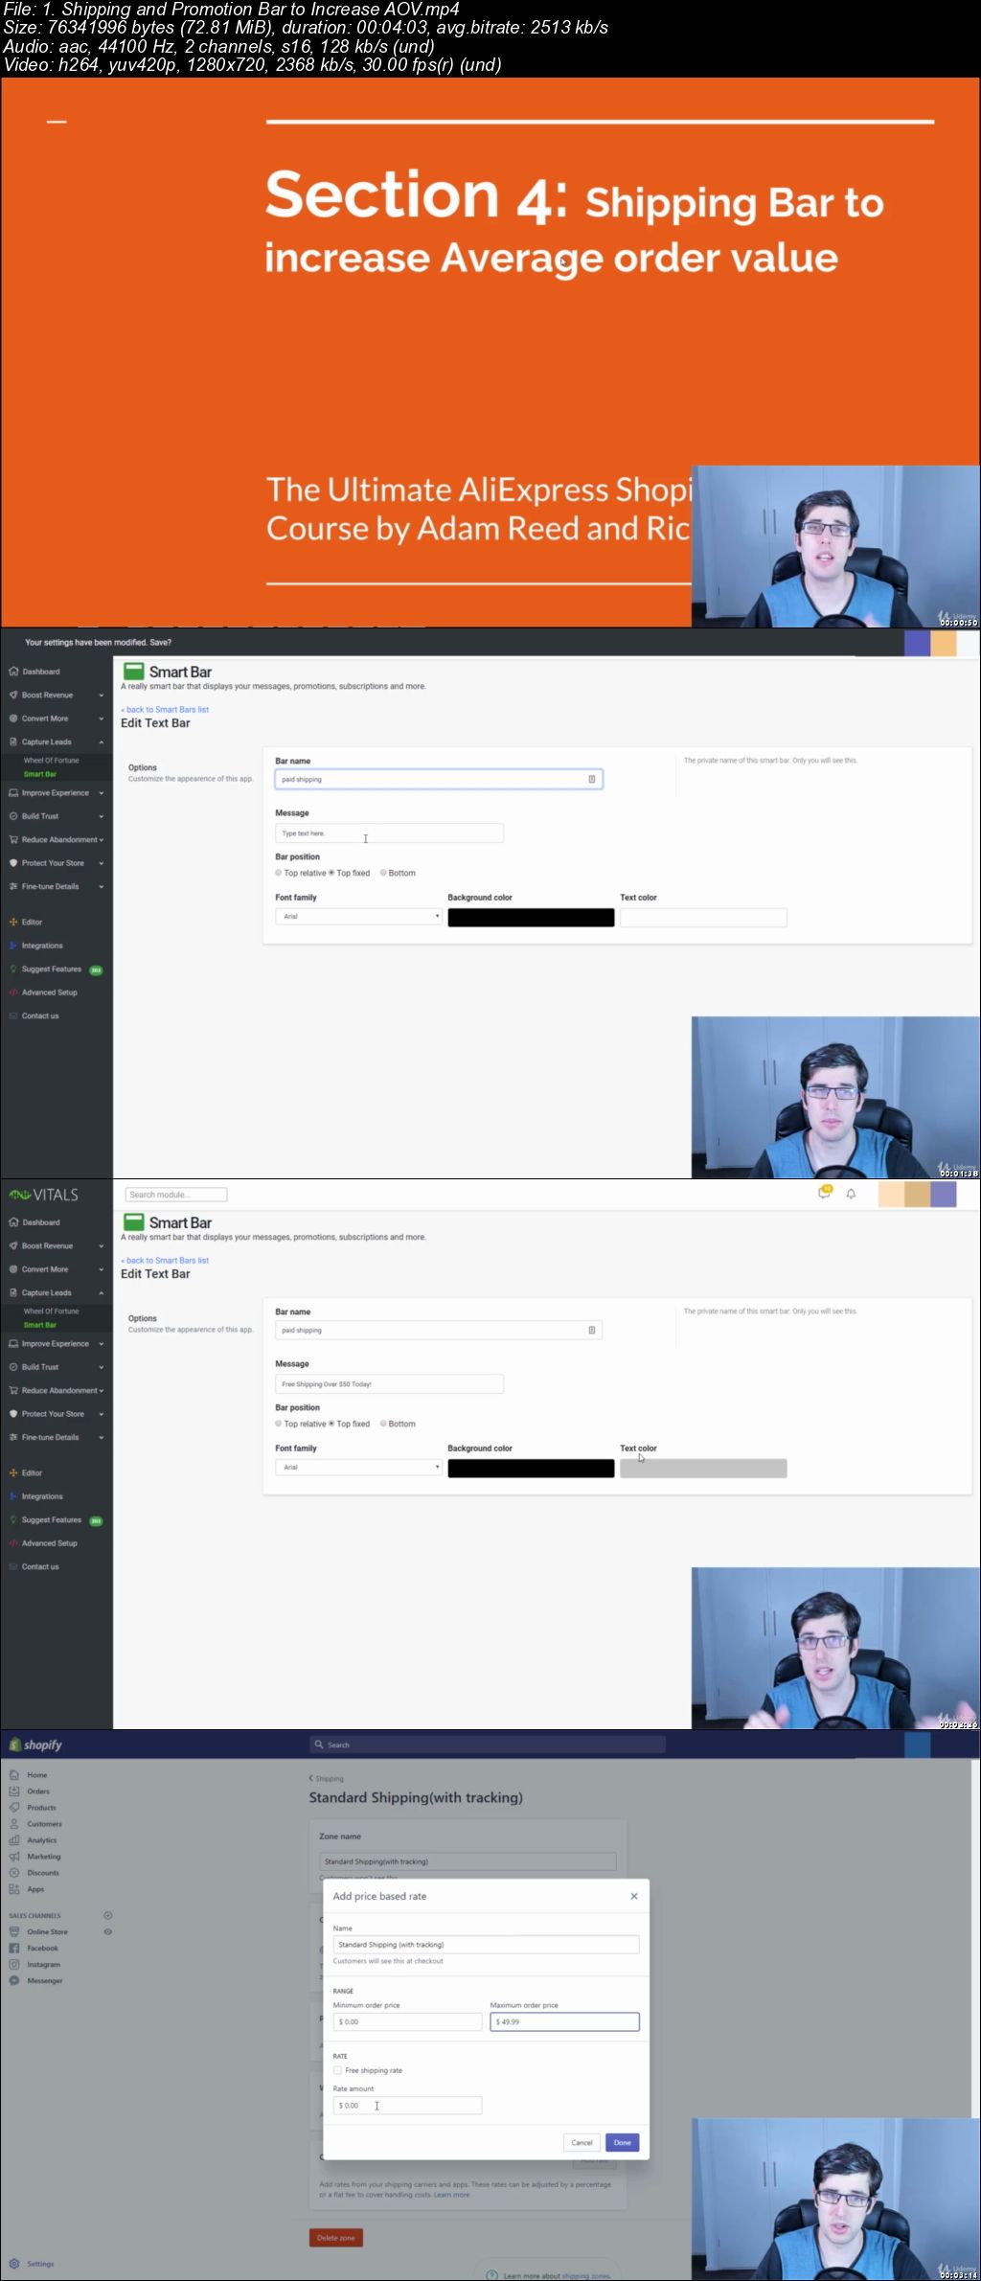Open the Marketing megaphone icon in Shopify
The width and height of the screenshot is (981, 2281).
click(14, 1857)
